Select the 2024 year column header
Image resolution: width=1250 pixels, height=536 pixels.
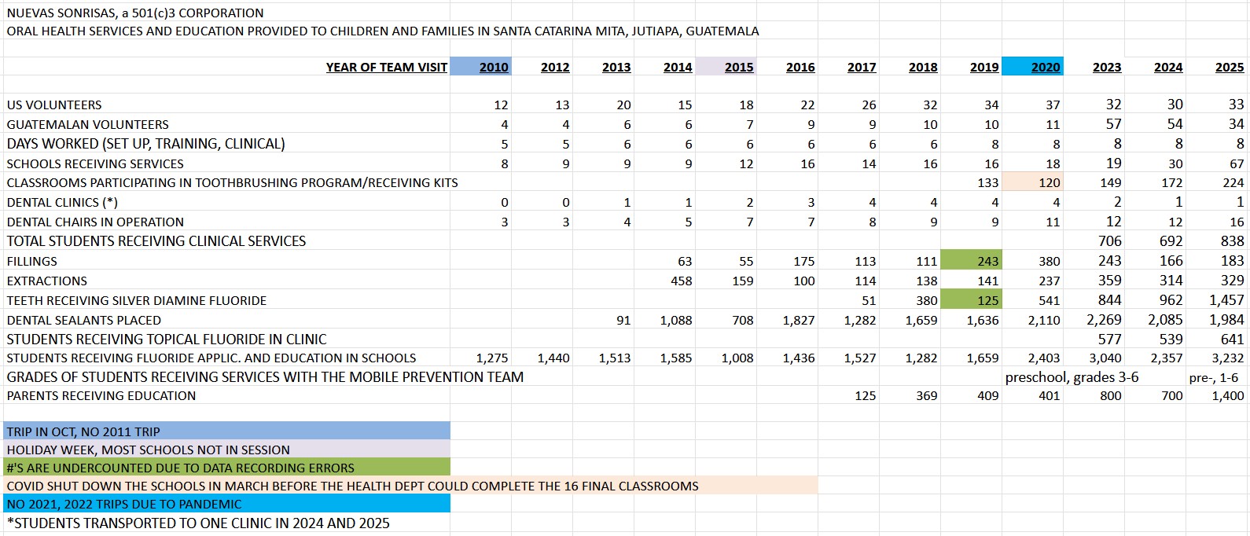tap(1168, 68)
